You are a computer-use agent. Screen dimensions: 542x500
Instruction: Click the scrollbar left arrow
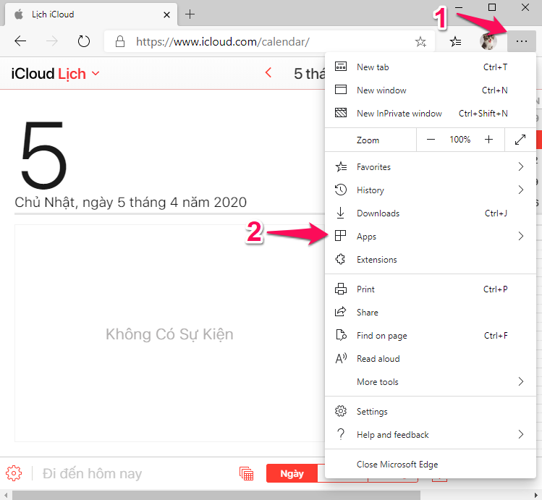coord(6,495)
